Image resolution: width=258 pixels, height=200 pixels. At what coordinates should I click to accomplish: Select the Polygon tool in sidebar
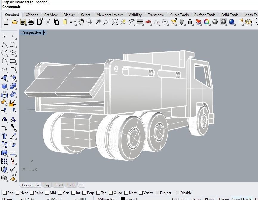4,69
